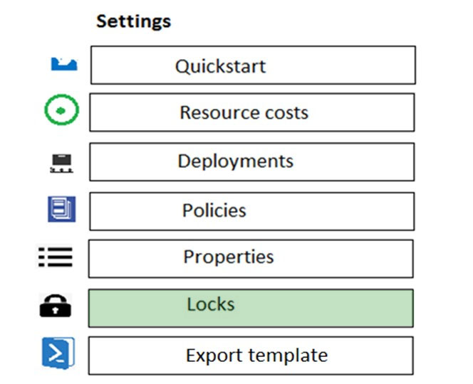
Task: Click the blue Policies document icon
Action: (62, 209)
